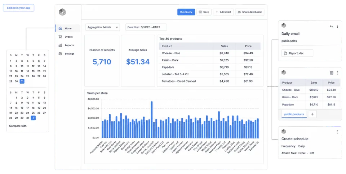Screen dimensions: 346x174
Task: Add a new tab with plus button
Action: [312, 114]
